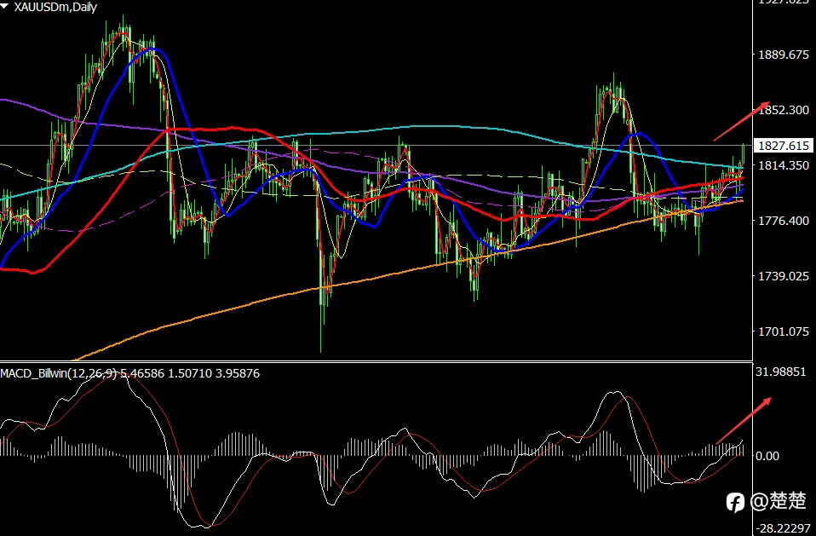
Task: Click the MACD scale value -28.22297
Action: point(783,528)
